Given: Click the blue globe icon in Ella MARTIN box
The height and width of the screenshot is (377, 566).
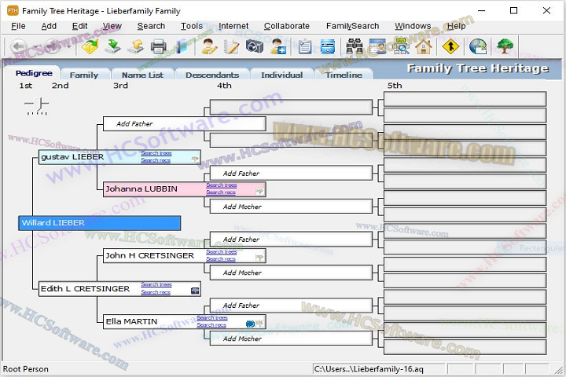Looking at the screenshot, I should 250,324.
